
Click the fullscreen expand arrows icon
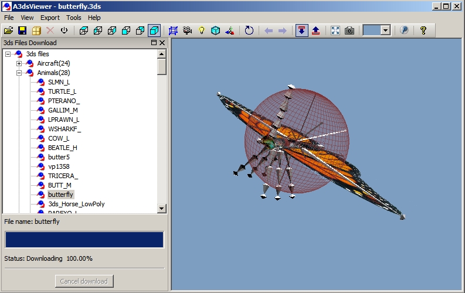tap(335, 30)
